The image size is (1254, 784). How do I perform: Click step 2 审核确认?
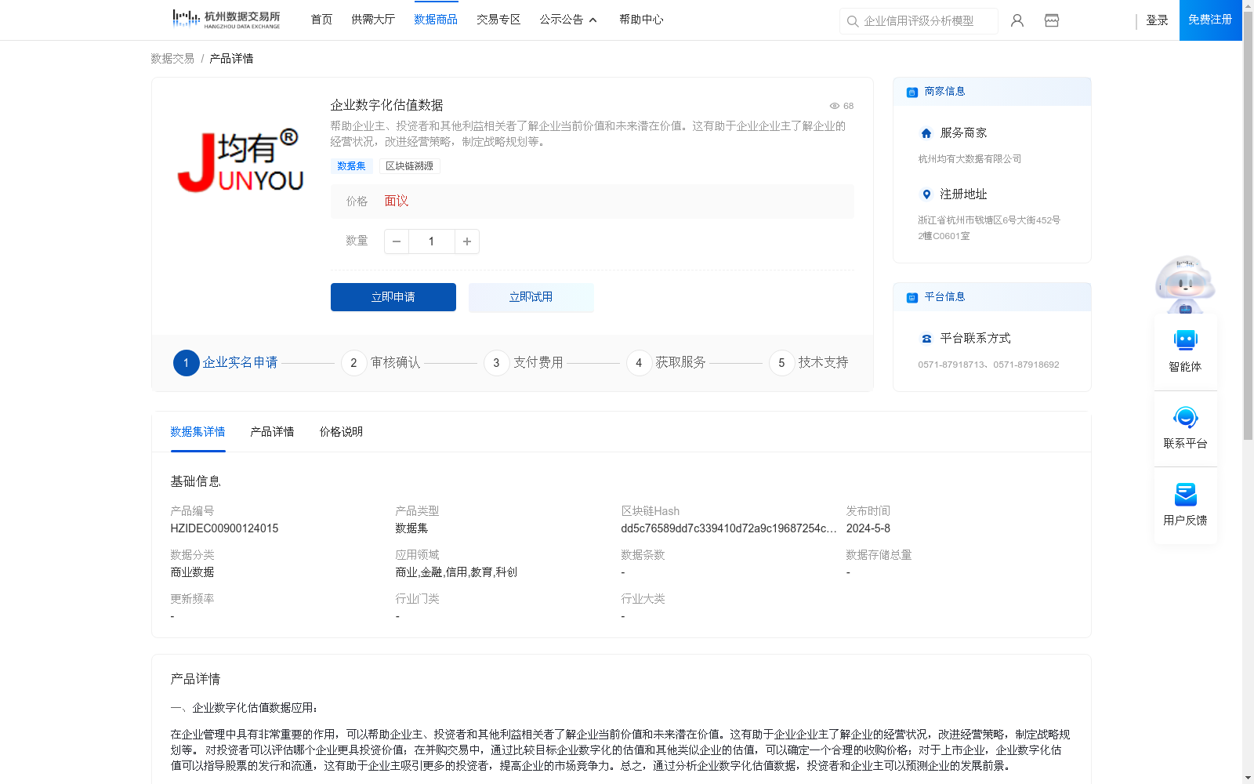(381, 363)
